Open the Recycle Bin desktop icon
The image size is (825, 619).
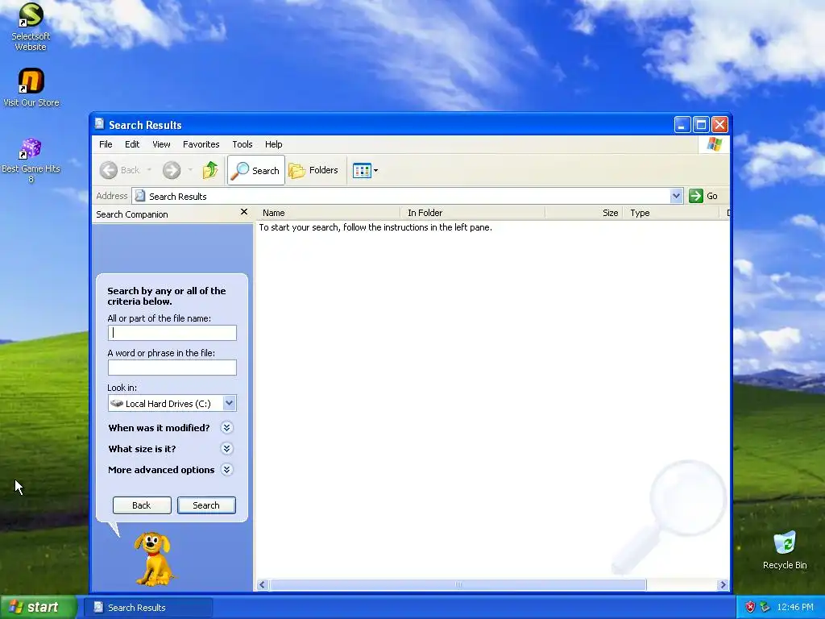click(785, 550)
